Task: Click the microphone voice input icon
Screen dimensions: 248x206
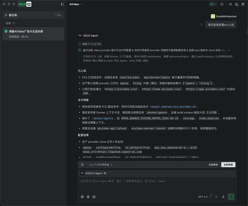Action: pyautogui.click(x=223, y=197)
